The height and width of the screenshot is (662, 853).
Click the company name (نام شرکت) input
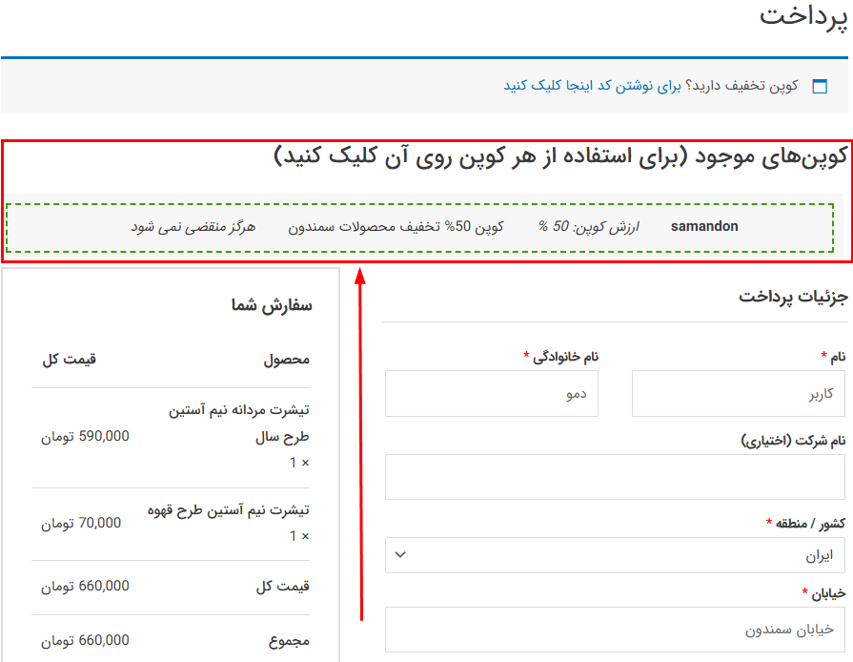coord(615,476)
